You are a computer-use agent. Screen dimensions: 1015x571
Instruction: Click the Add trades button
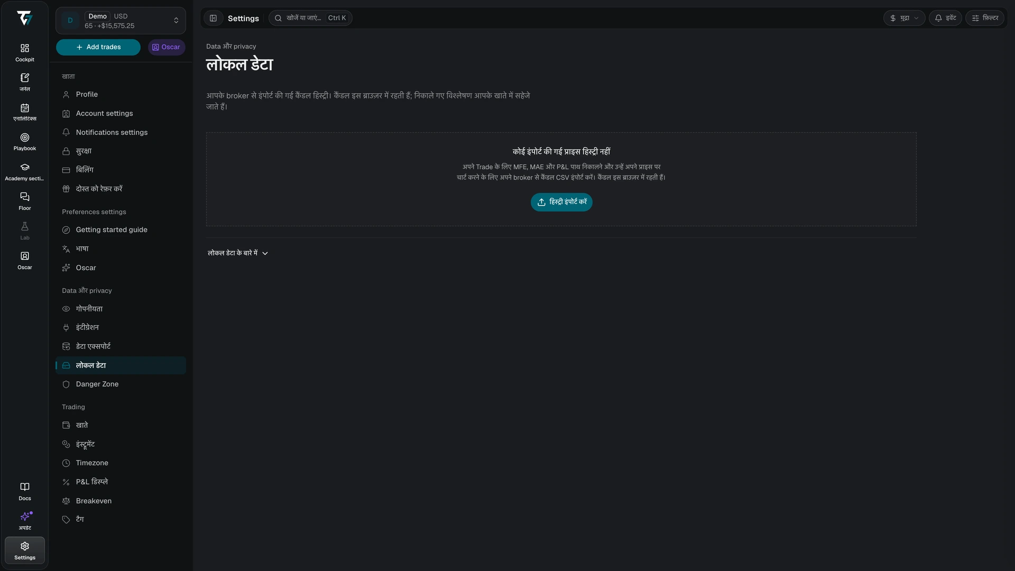point(98,47)
